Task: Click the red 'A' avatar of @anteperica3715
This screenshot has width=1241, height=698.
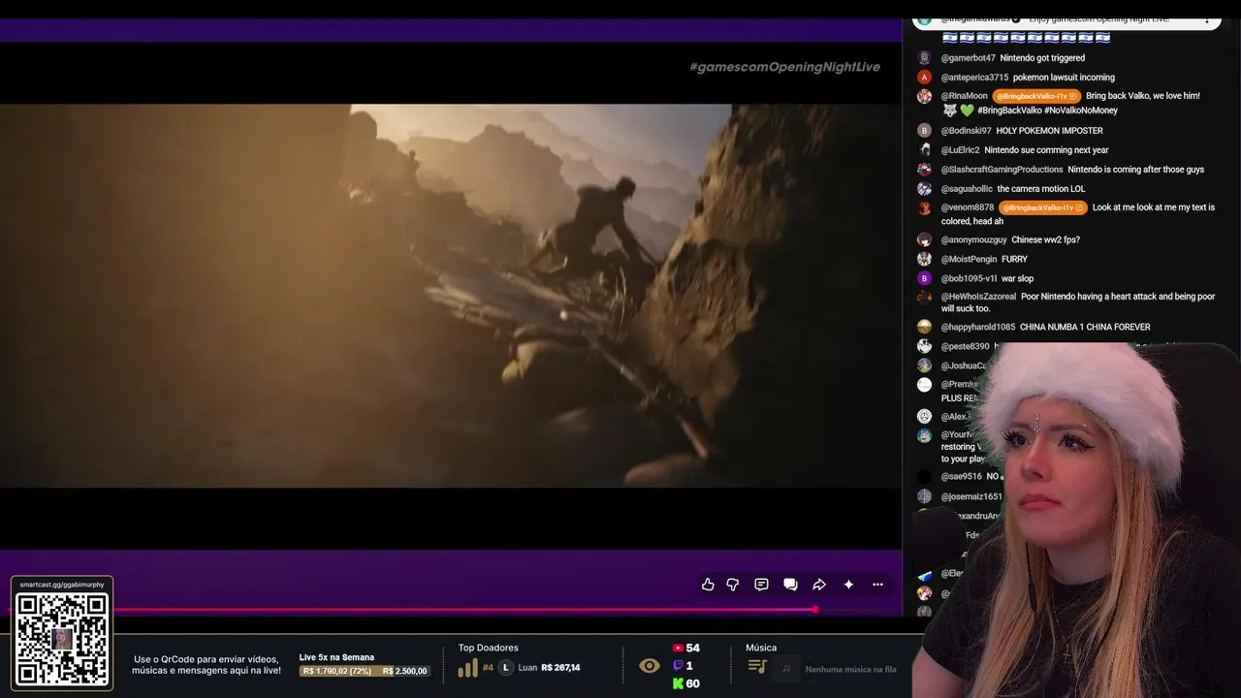Action: (x=924, y=78)
